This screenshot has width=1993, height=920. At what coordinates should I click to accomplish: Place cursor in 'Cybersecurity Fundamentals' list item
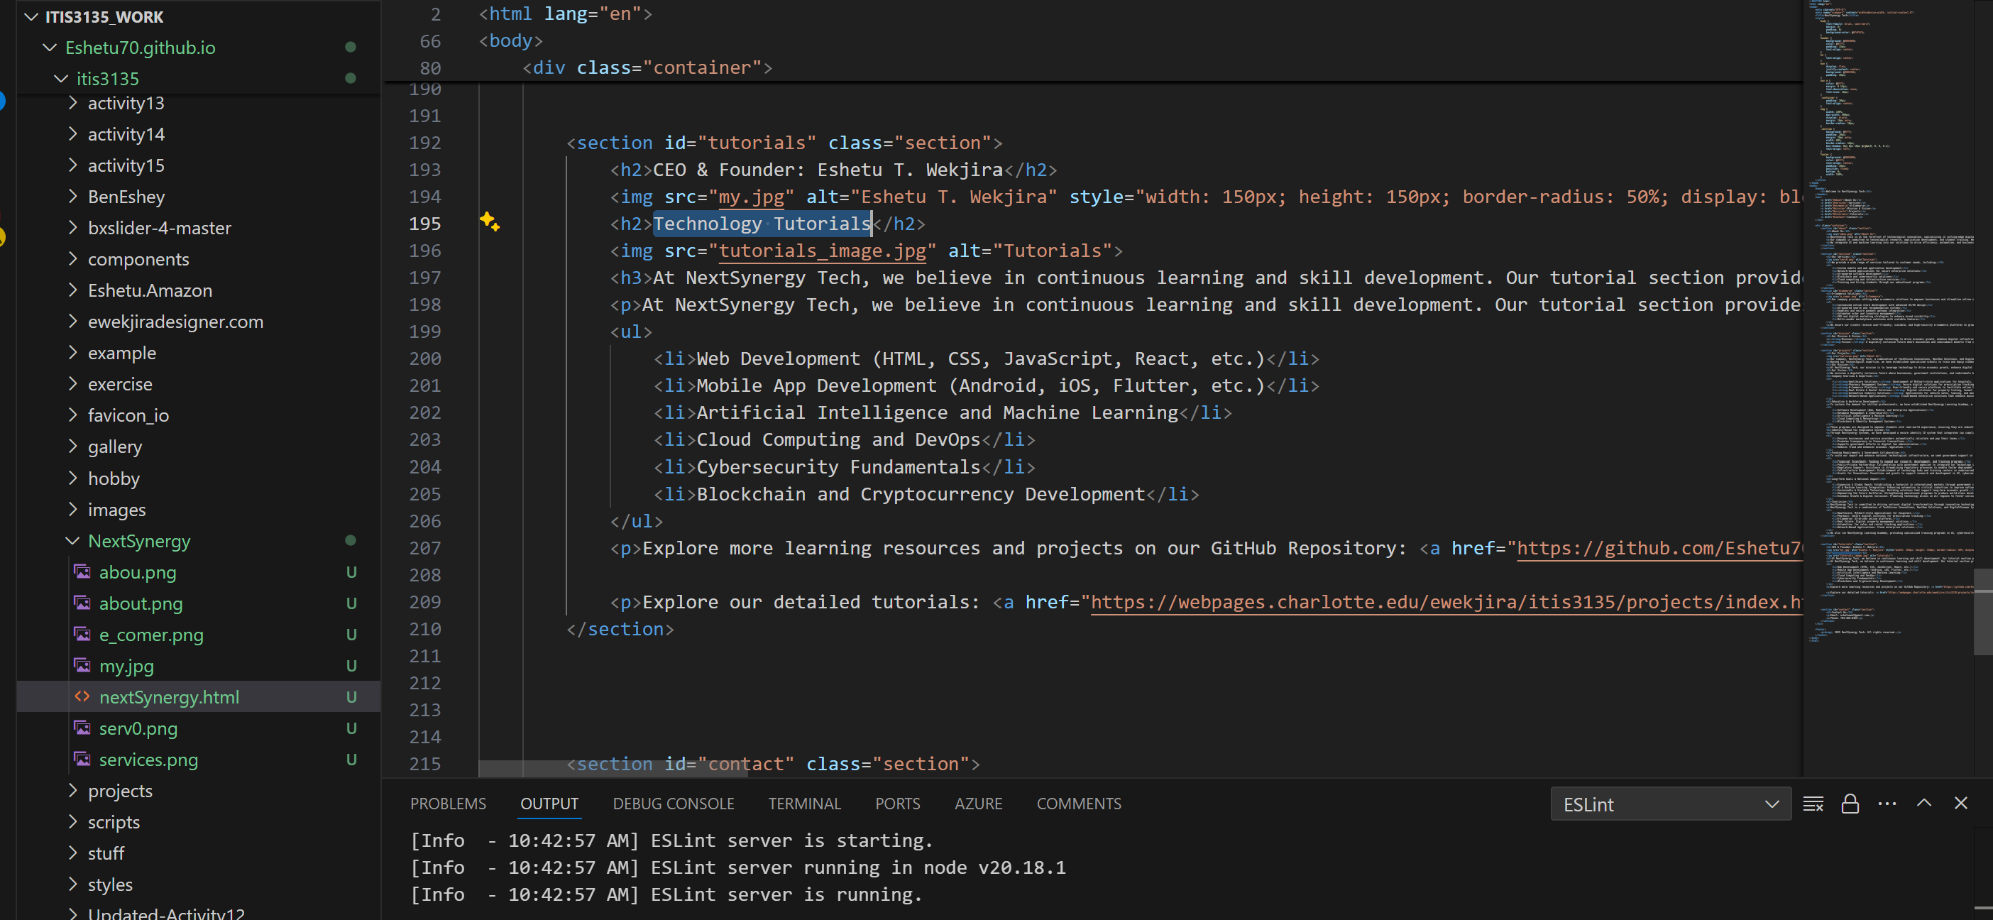pos(838,466)
